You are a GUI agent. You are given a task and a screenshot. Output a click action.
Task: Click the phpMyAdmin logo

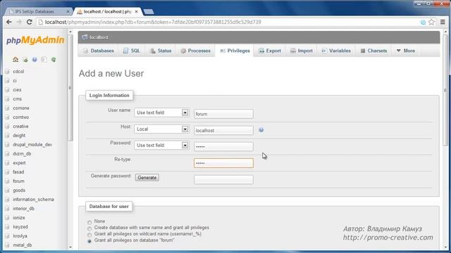pyautogui.click(x=35, y=41)
